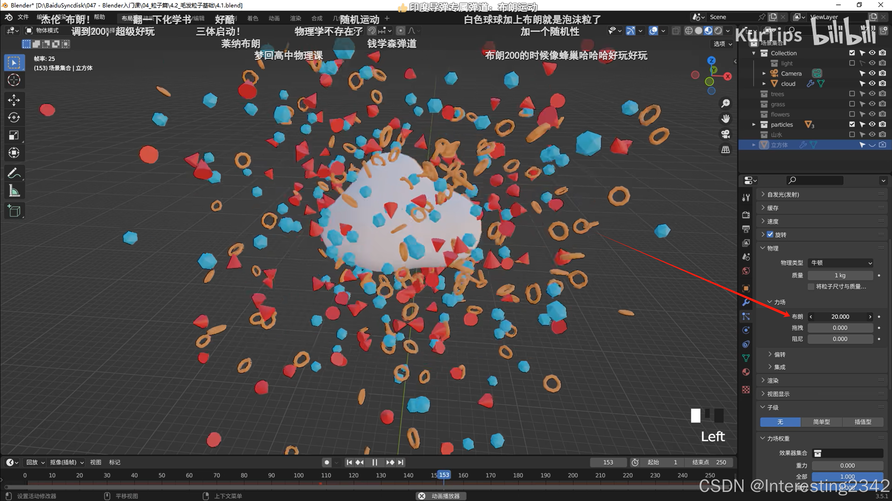Click the pan view hand icon
Screen dimensions: 892x501
point(725,119)
